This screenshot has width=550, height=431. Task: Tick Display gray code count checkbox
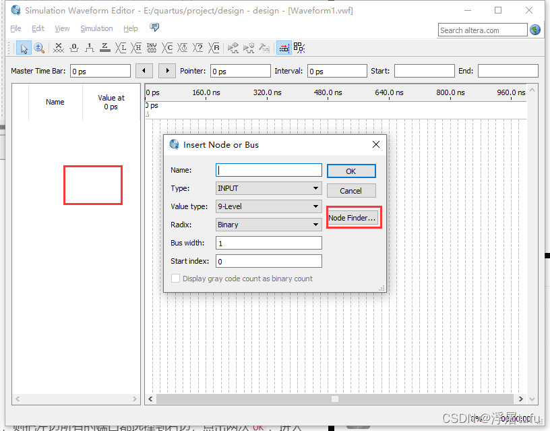(x=175, y=279)
